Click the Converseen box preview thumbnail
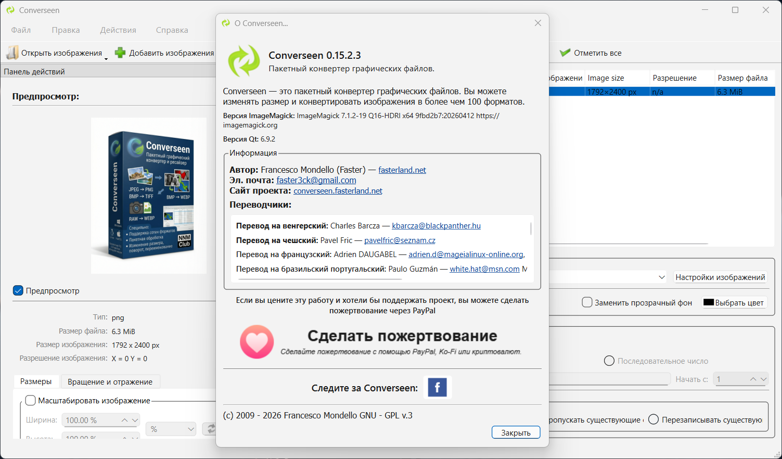Viewport: 782px width, 459px height. click(149, 196)
